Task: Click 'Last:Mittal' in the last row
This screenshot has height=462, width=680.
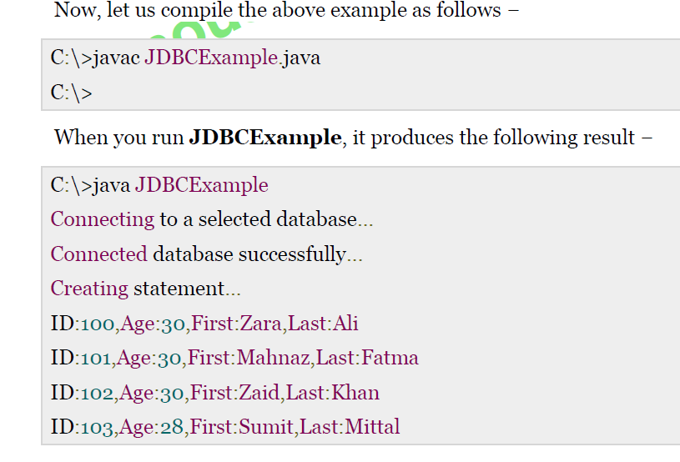Action: tap(350, 428)
